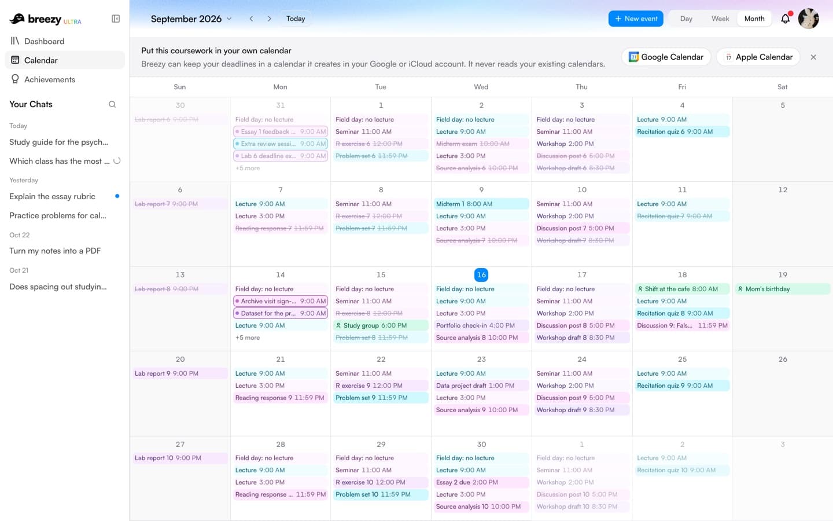Switch to Month view
The image size is (833, 521).
(754, 19)
